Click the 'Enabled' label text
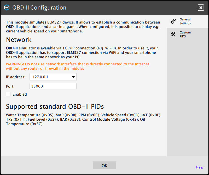 click(20, 94)
